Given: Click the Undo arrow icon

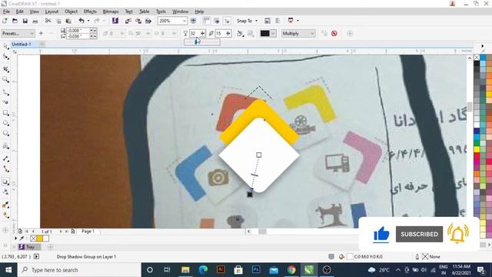Looking at the screenshot, I should [81, 21].
